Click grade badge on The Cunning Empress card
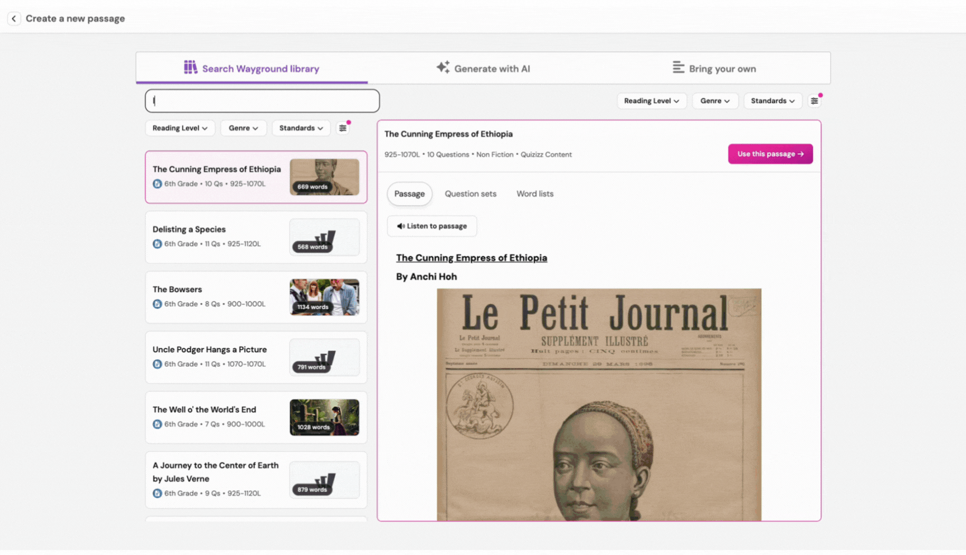The image size is (966, 555). (157, 184)
